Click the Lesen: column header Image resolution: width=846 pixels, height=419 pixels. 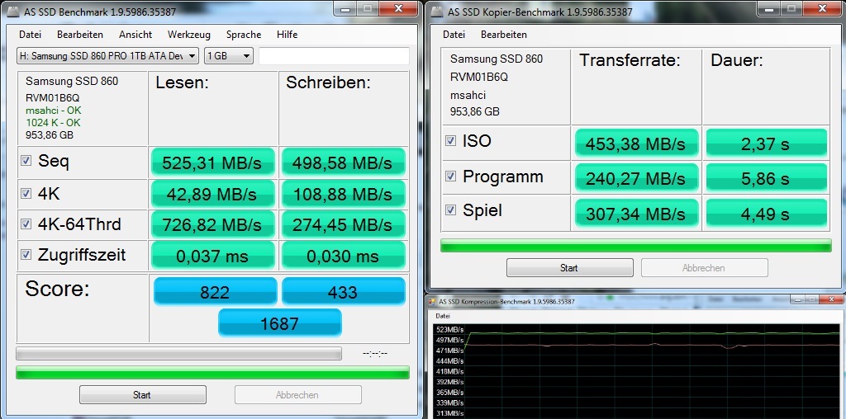click(182, 82)
